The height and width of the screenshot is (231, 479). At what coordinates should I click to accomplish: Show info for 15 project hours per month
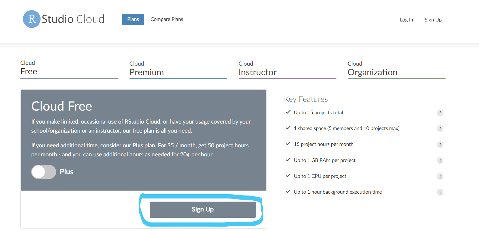(x=440, y=145)
